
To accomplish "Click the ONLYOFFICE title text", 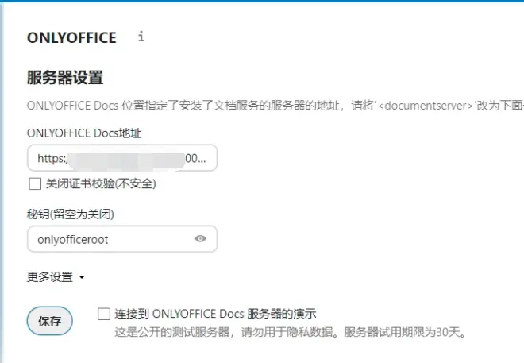I will click(71, 38).
